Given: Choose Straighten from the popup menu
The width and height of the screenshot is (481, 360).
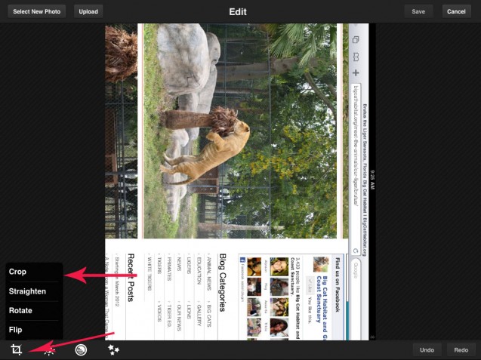Looking at the screenshot, I should [34, 291].
